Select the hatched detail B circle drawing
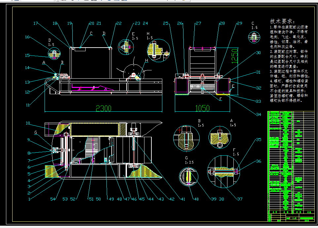The image size is (318, 228). (186, 138)
